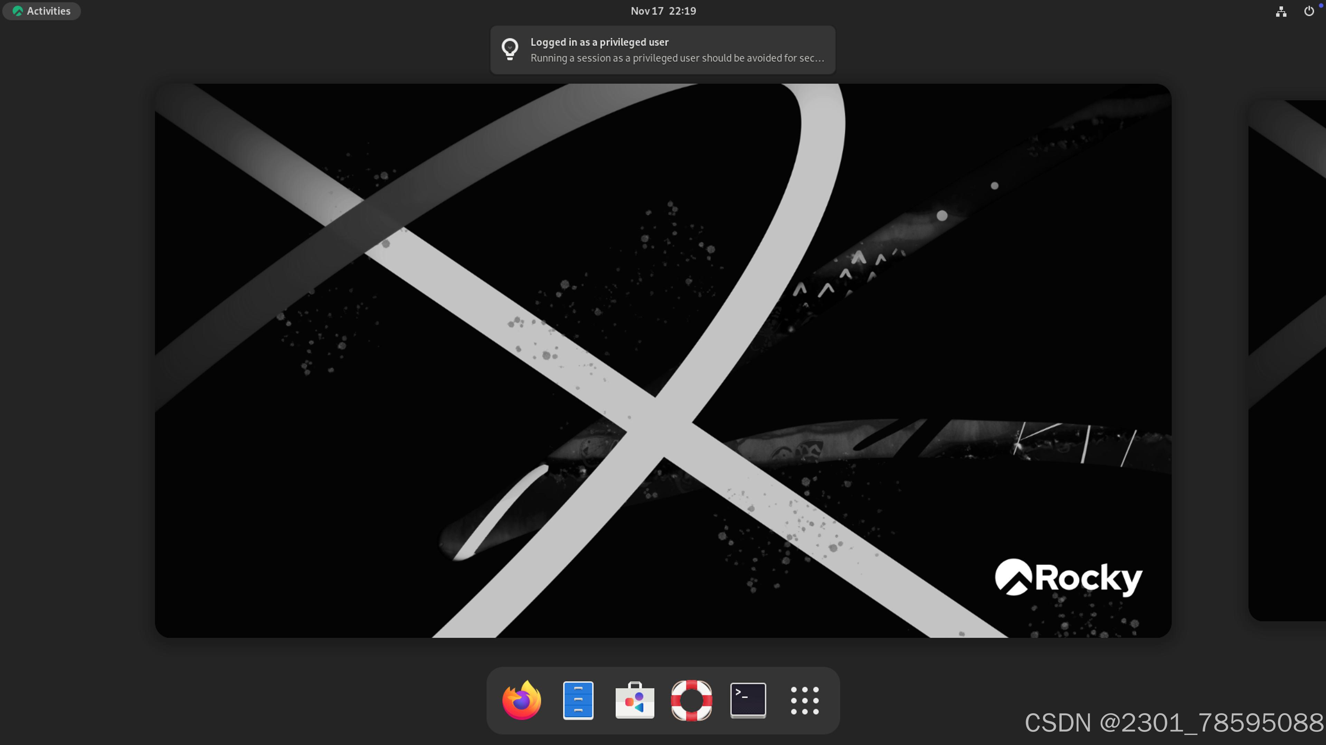Launch Firefox from the dock
This screenshot has height=745, width=1326.
(x=521, y=700)
